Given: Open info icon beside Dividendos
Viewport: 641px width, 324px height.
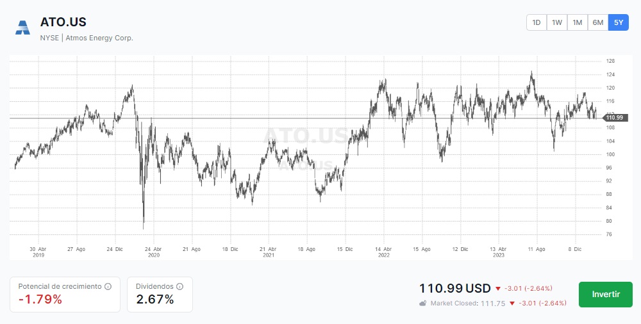Looking at the screenshot, I should [180, 287].
